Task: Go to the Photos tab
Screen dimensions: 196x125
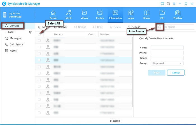Action: pyautogui.click(x=100, y=15)
